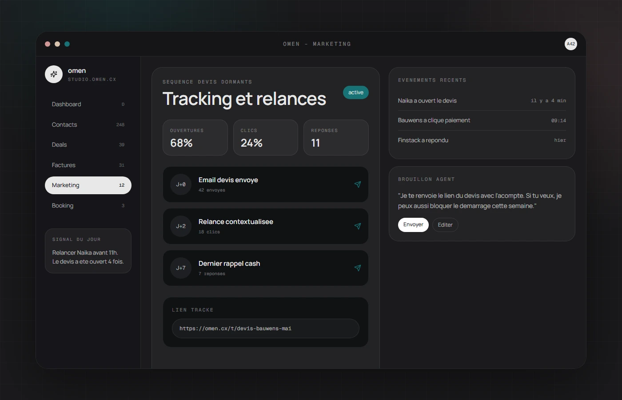Click send icon on Relance contextualisee row
Screen dimensions: 622x400
(358, 226)
